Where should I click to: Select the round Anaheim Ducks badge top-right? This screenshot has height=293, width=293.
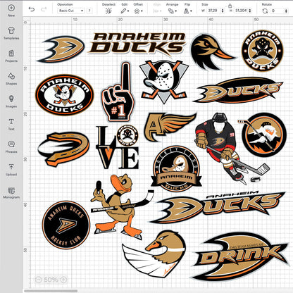coord(263,51)
